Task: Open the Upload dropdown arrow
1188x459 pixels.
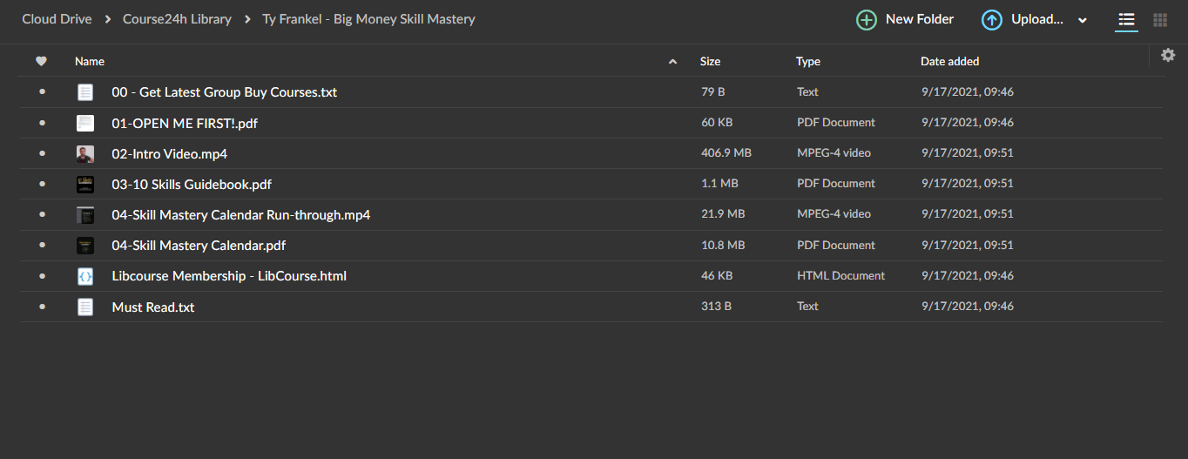Action: coord(1083,21)
